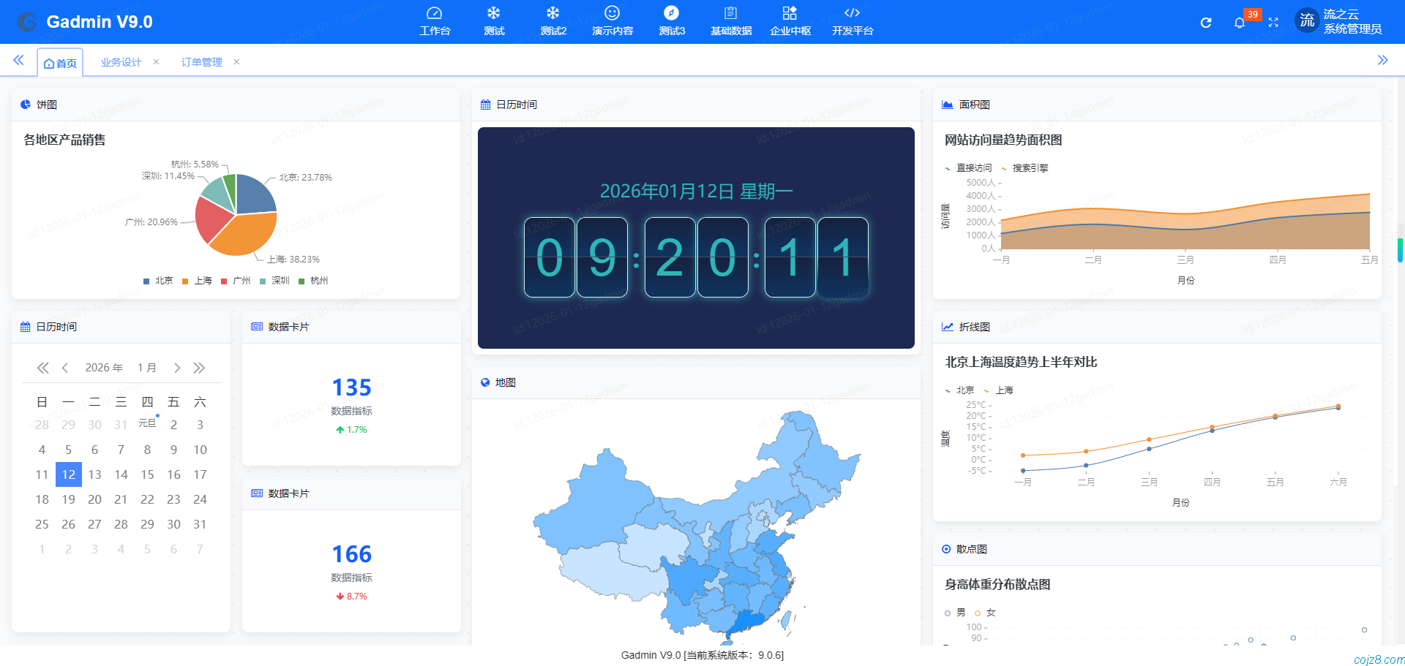Toggle fullscreen mode icon
This screenshot has height=666, width=1405.
pos(1273,23)
